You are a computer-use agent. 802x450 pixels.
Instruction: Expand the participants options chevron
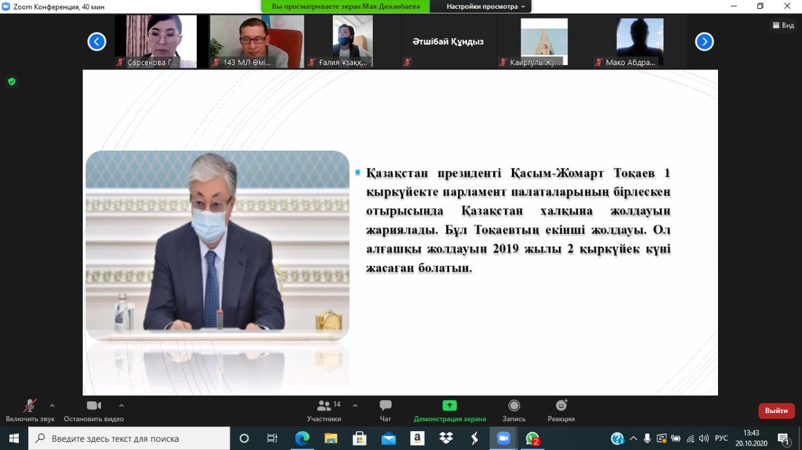[355, 406]
